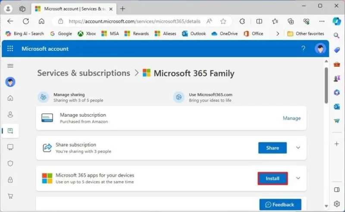The height and width of the screenshot is (212, 345).
Task: Go to account Home in left nav
Action: (10, 98)
